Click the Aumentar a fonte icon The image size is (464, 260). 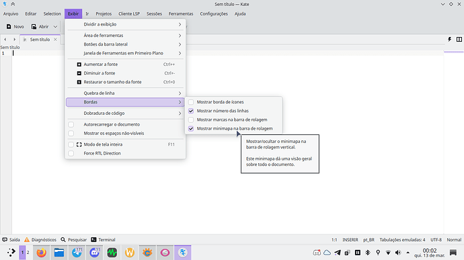(79, 64)
